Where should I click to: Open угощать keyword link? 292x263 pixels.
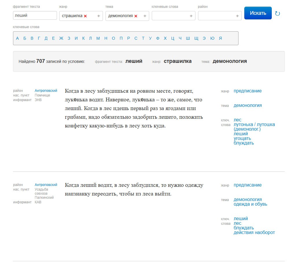coord(242,138)
